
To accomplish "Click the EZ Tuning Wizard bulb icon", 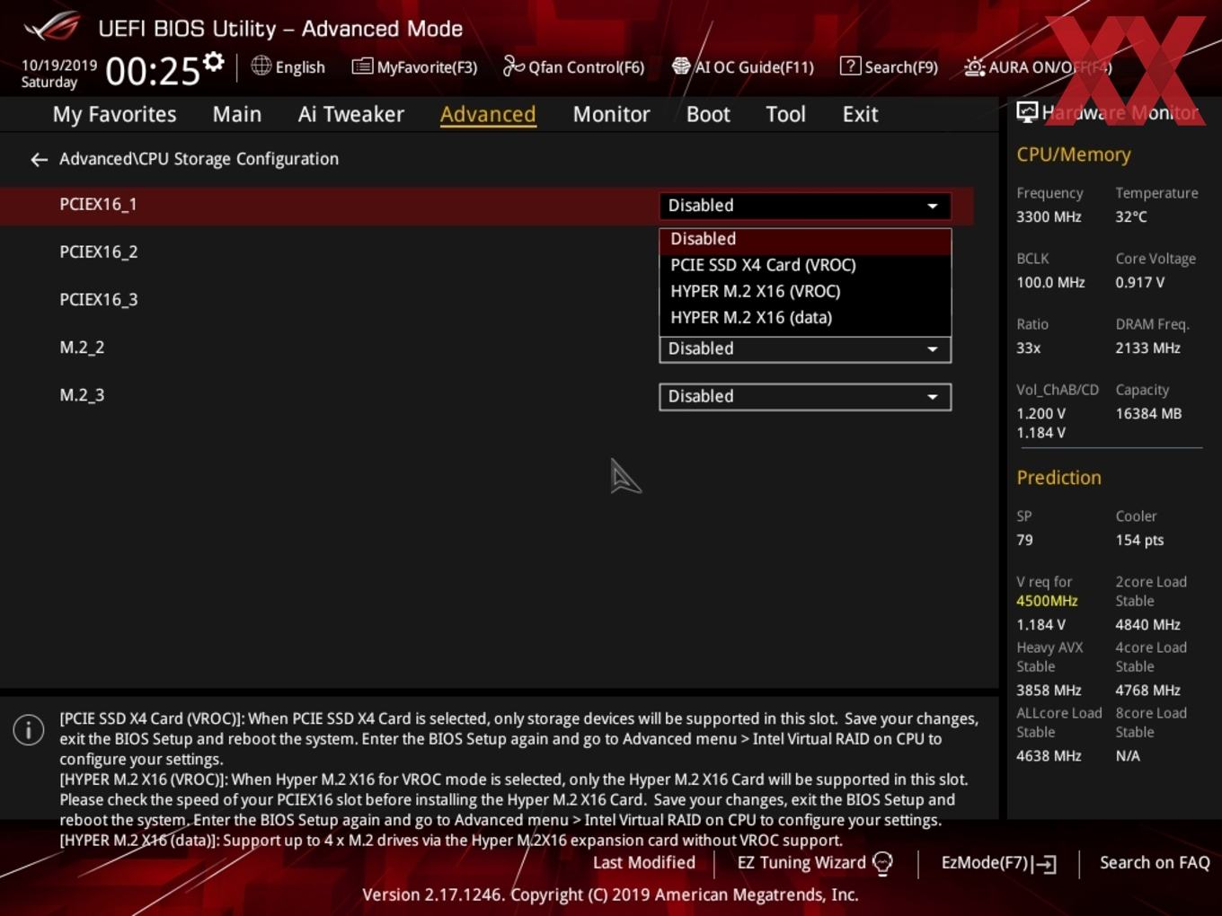I will pos(883,864).
